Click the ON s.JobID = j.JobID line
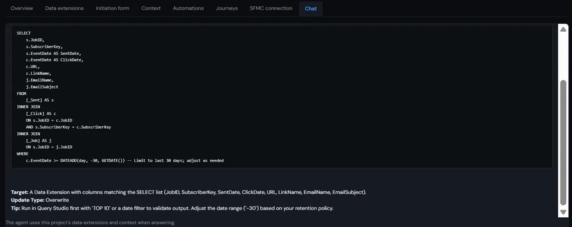Screen dimensions: 572x227 click(49, 147)
